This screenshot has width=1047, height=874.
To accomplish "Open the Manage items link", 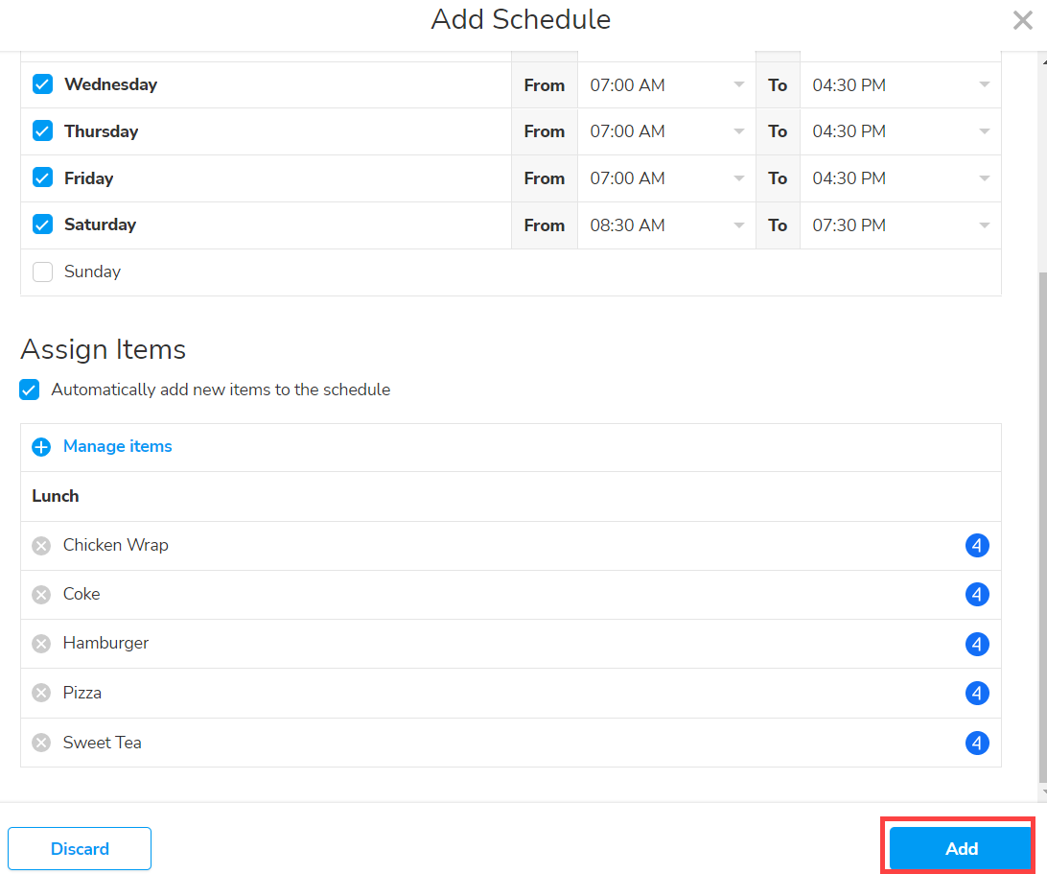I will [x=117, y=446].
